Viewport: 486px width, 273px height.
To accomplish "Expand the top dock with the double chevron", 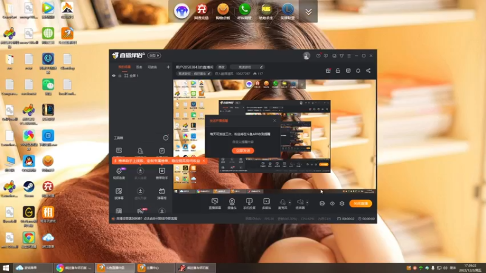I will click(x=309, y=12).
